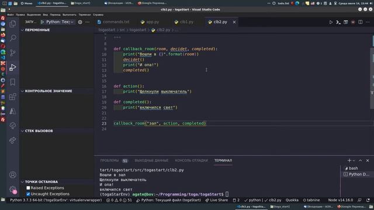Split the editor to the right
The height and width of the screenshot is (210, 374).
[x=361, y=22]
